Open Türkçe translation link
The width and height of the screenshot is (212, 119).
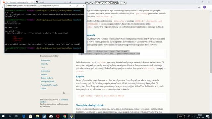43,89
